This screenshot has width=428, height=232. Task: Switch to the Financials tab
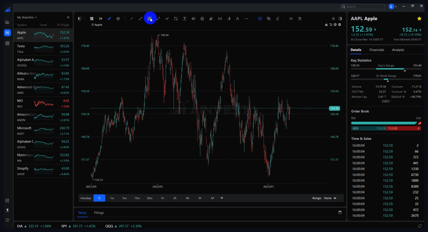(377, 50)
